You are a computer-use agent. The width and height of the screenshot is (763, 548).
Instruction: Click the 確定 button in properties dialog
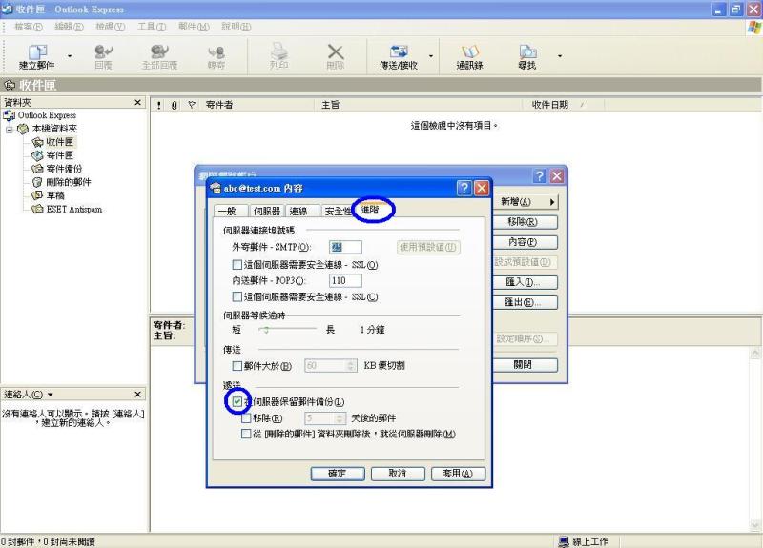click(x=338, y=474)
